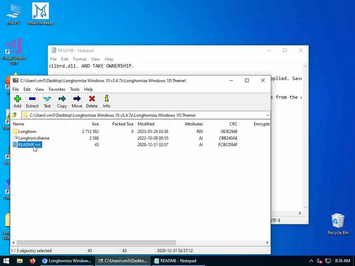Click the 7-Zip scroll left arrow
The height and width of the screenshot is (266, 355).
pyautogui.click(x=14, y=242)
